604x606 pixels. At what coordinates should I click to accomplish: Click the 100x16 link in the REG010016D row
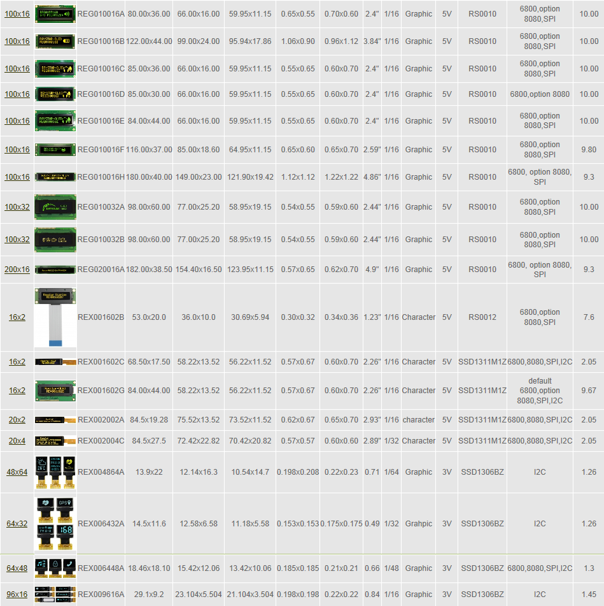[x=17, y=94]
